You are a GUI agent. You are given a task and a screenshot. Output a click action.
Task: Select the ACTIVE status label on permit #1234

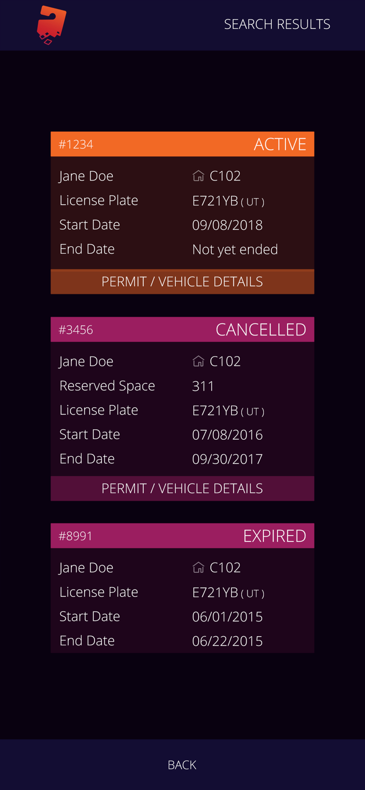[x=280, y=144]
